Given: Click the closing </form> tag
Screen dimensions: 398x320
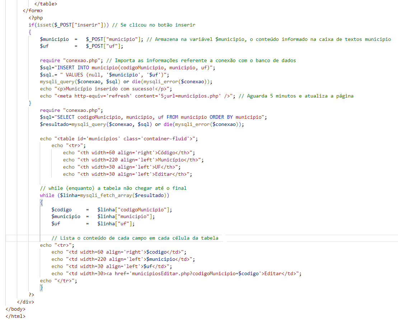Looking at the screenshot, I should click(x=33, y=10).
